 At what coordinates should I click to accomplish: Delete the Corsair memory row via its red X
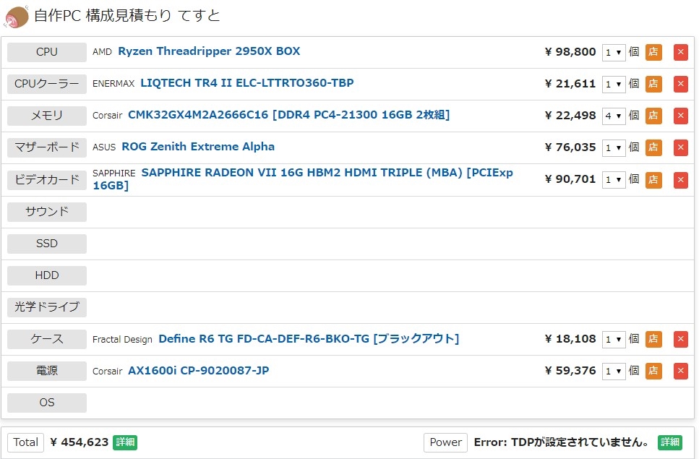point(680,116)
